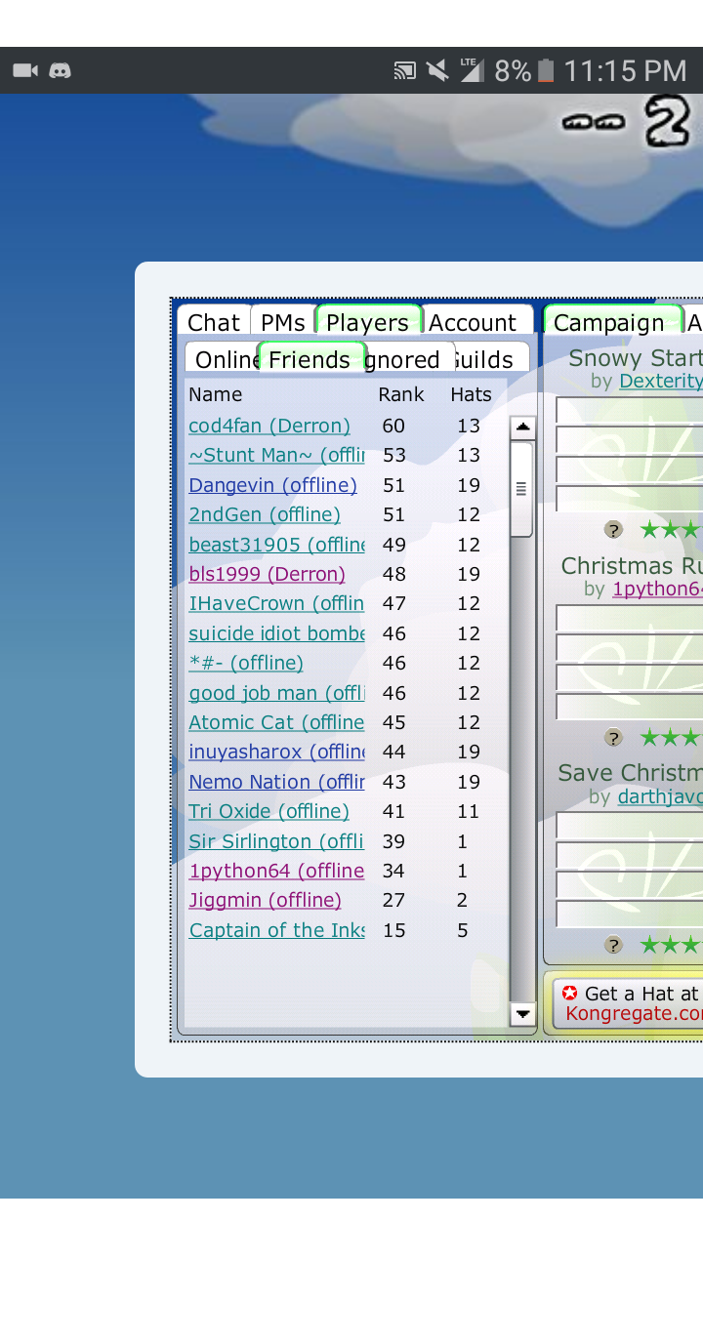
Task: Click the friends list scroll down arrow
Action: (x=523, y=1013)
